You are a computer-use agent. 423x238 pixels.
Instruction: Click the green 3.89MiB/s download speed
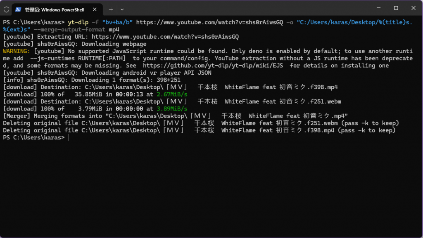[x=172, y=108]
